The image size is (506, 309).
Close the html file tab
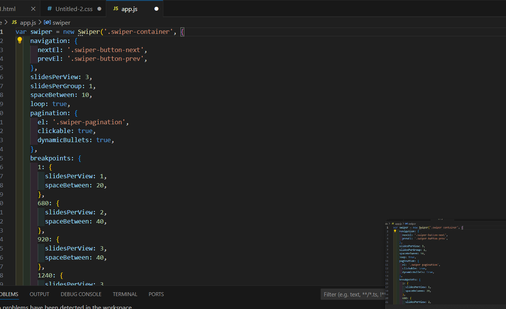(33, 9)
